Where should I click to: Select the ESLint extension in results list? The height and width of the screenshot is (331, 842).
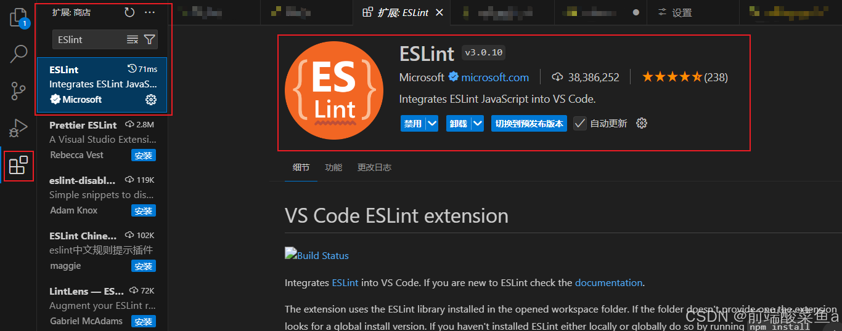tap(102, 85)
